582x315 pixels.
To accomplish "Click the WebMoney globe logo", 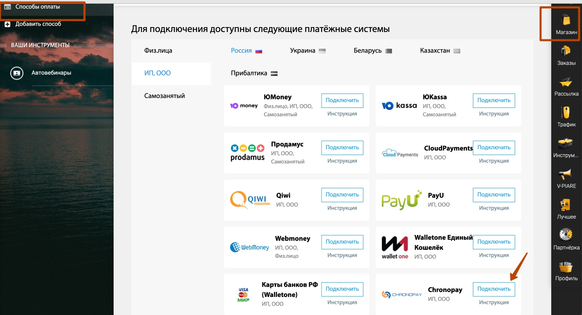I will pyautogui.click(x=249, y=247).
